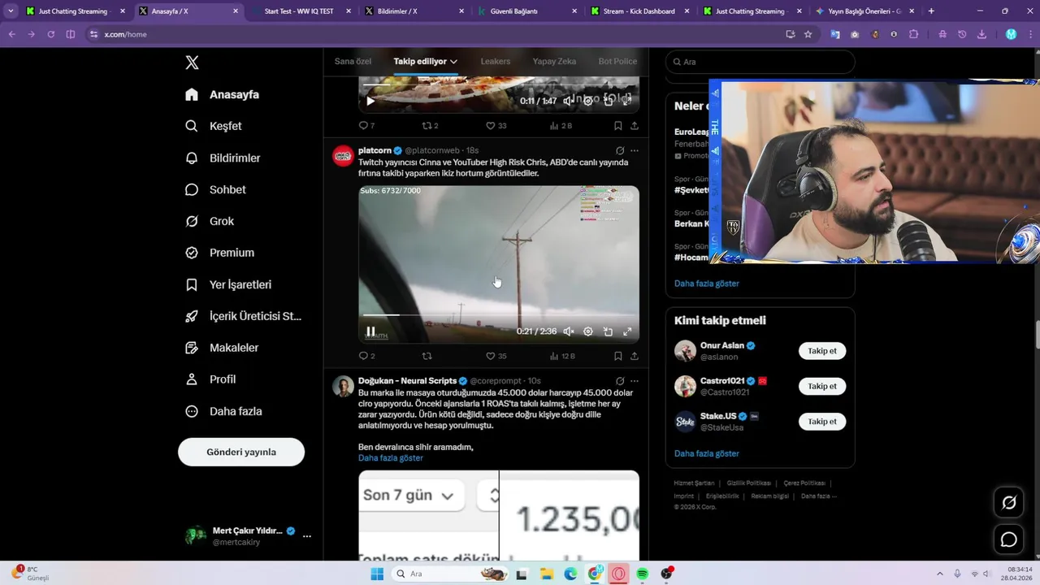
Task: Open Son 7 gün image in post
Action: (428, 516)
